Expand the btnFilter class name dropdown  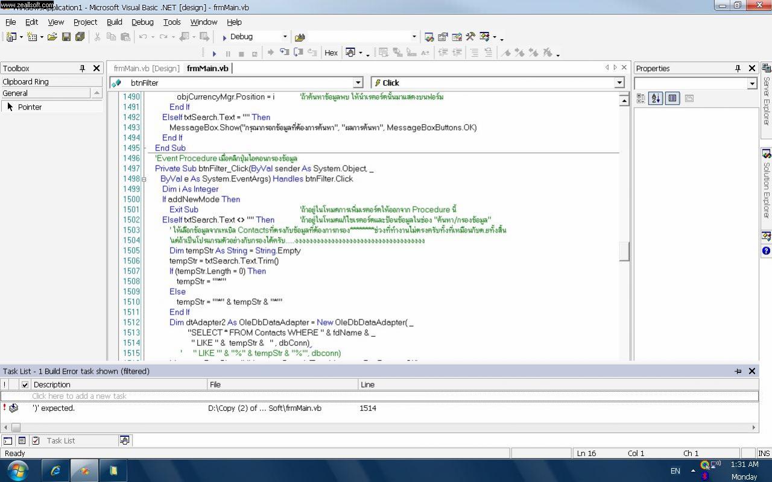[358, 83]
